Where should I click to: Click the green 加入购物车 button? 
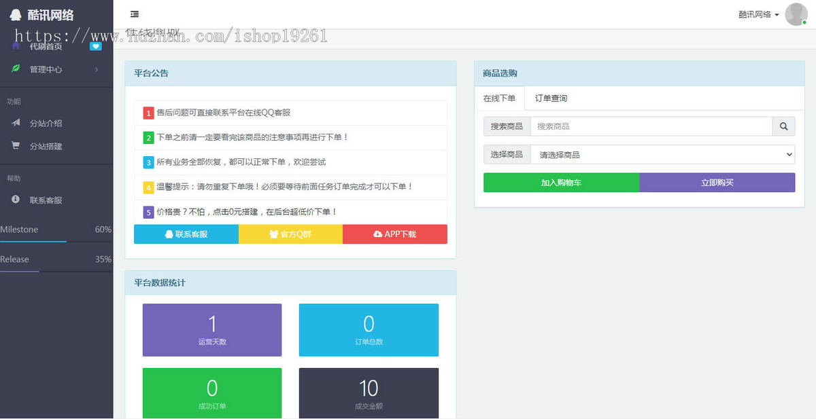point(561,183)
